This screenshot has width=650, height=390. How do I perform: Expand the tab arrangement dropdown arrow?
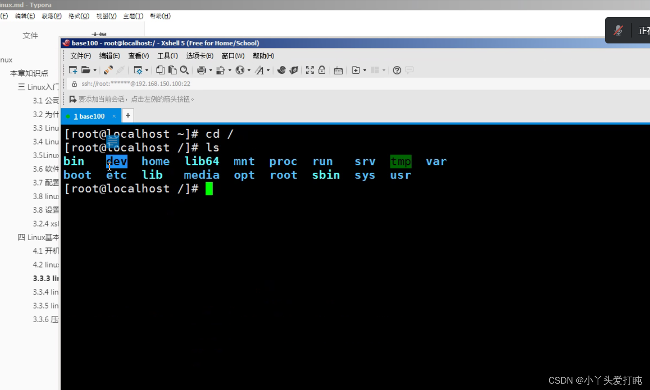(384, 70)
